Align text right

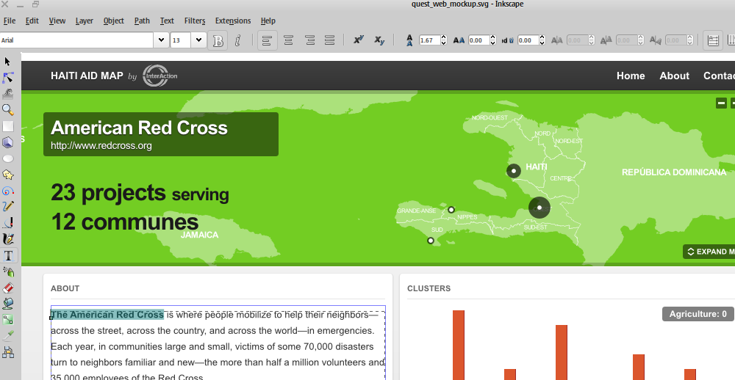pos(309,41)
